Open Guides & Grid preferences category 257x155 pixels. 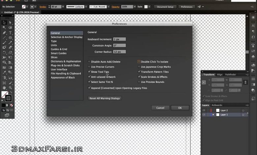click(x=67, y=49)
